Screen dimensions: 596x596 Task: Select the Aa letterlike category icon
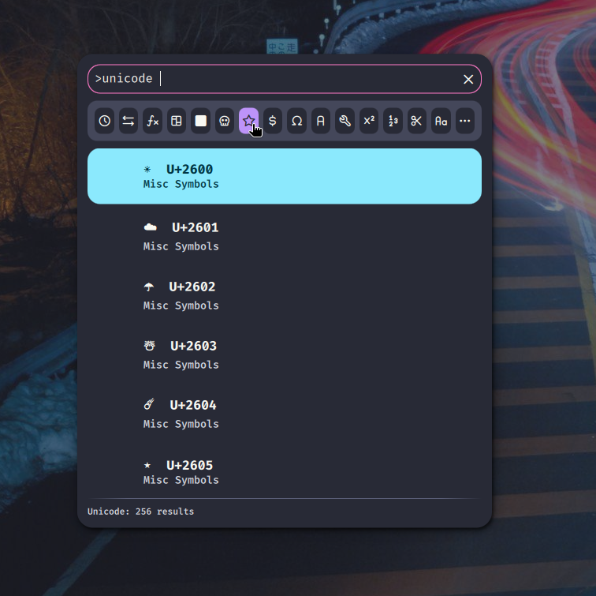click(x=441, y=121)
